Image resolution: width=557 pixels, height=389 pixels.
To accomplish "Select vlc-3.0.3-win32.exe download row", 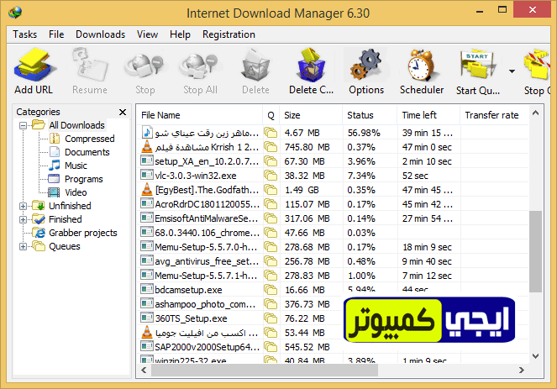I will (333, 176).
